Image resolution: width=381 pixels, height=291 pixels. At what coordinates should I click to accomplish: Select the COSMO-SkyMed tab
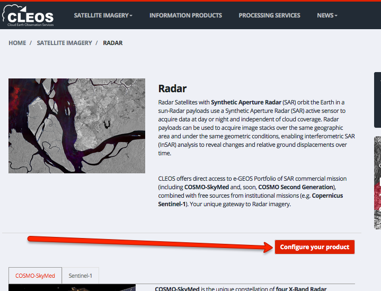click(x=35, y=276)
